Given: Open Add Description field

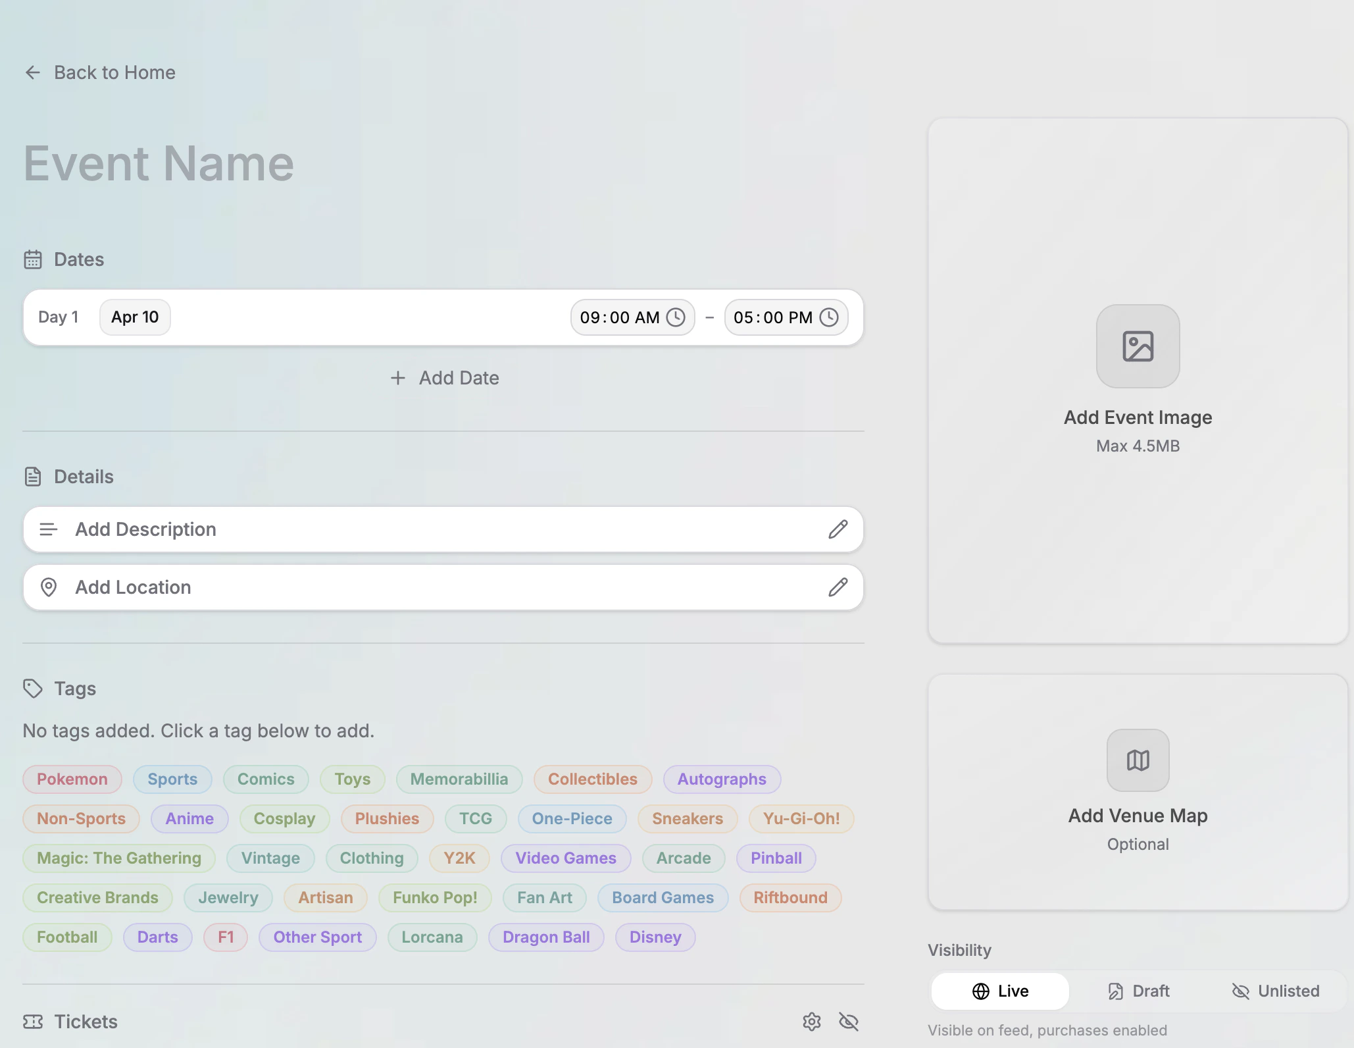Looking at the screenshot, I should tap(443, 529).
